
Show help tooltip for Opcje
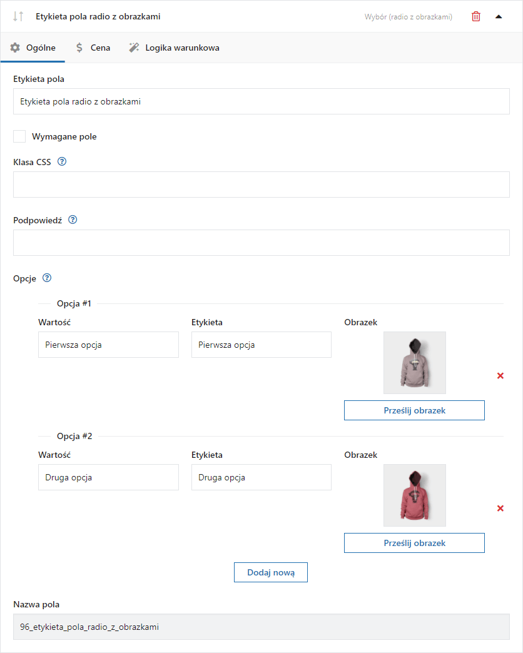coord(47,278)
